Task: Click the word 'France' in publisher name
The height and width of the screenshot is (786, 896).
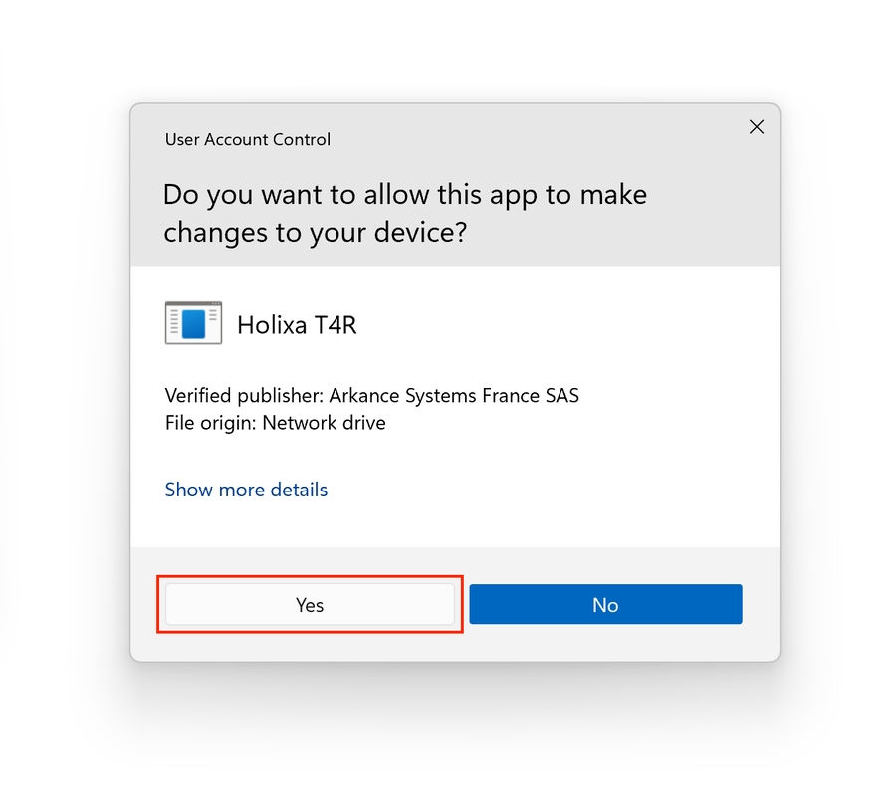Action: pyautogui.click(x=510, y=396)
